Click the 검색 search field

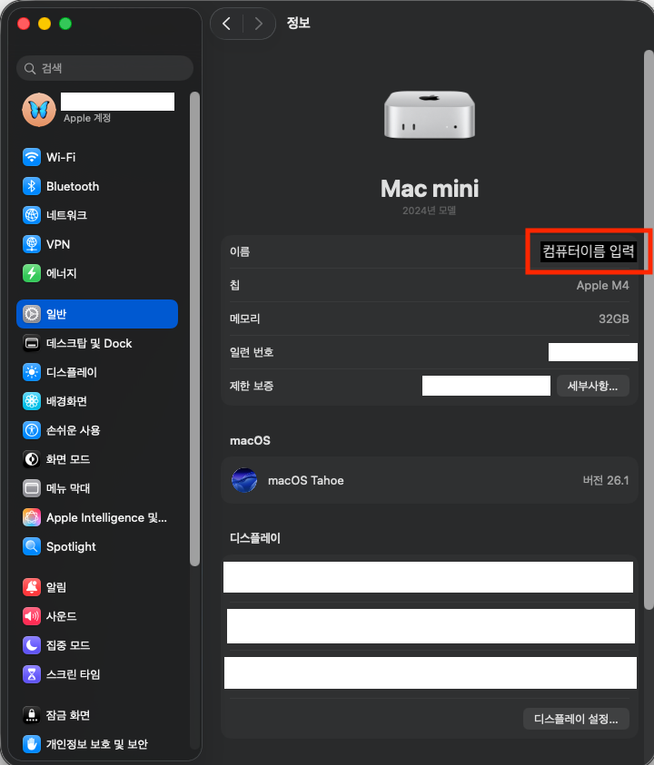coord(104,68)
